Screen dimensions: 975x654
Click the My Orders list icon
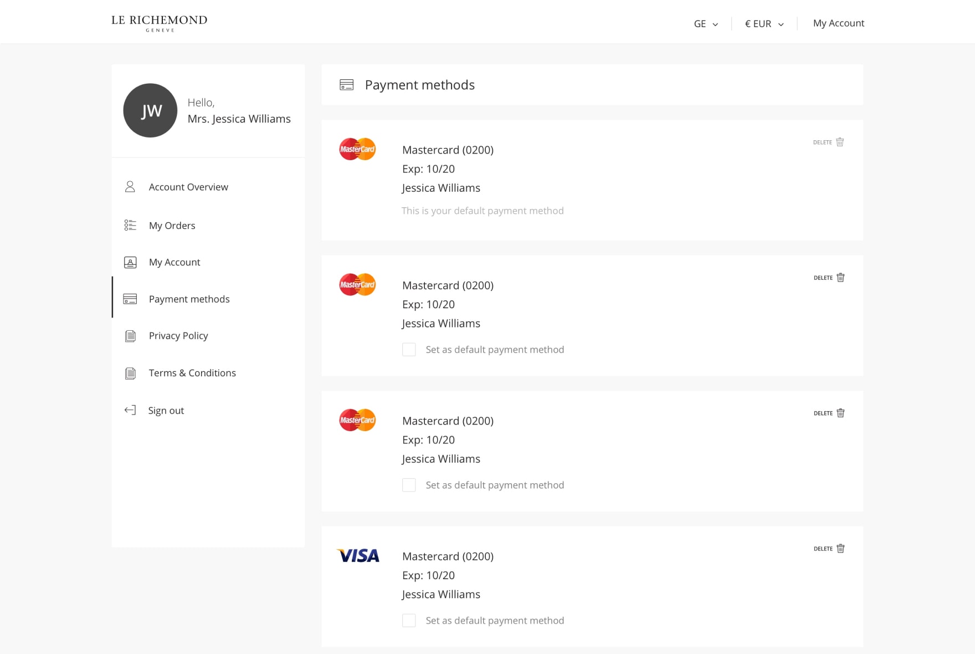point(130,225)
